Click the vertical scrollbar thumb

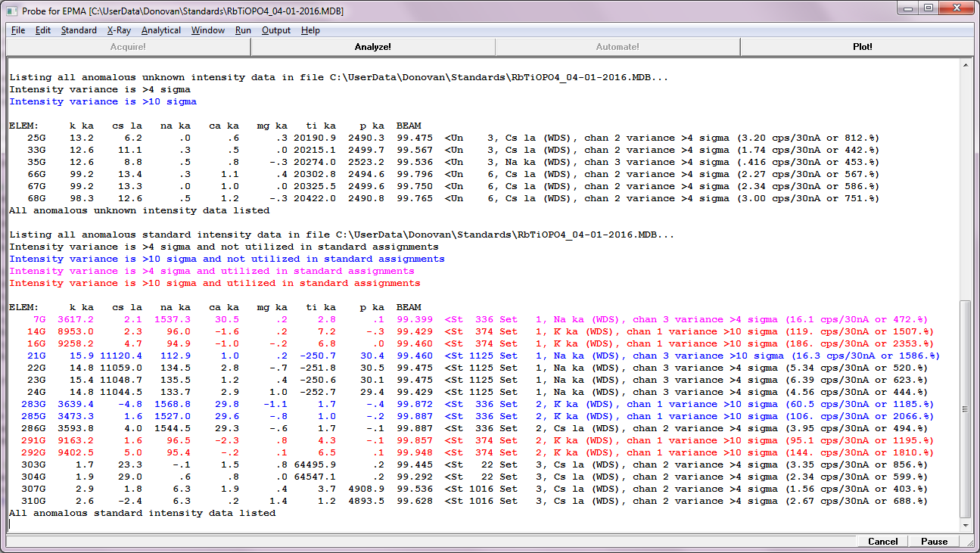coord(965,409)
